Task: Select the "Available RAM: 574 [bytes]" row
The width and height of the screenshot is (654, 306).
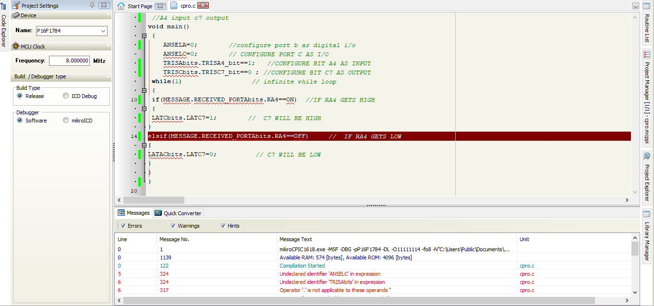Action: tap(373, 257)
